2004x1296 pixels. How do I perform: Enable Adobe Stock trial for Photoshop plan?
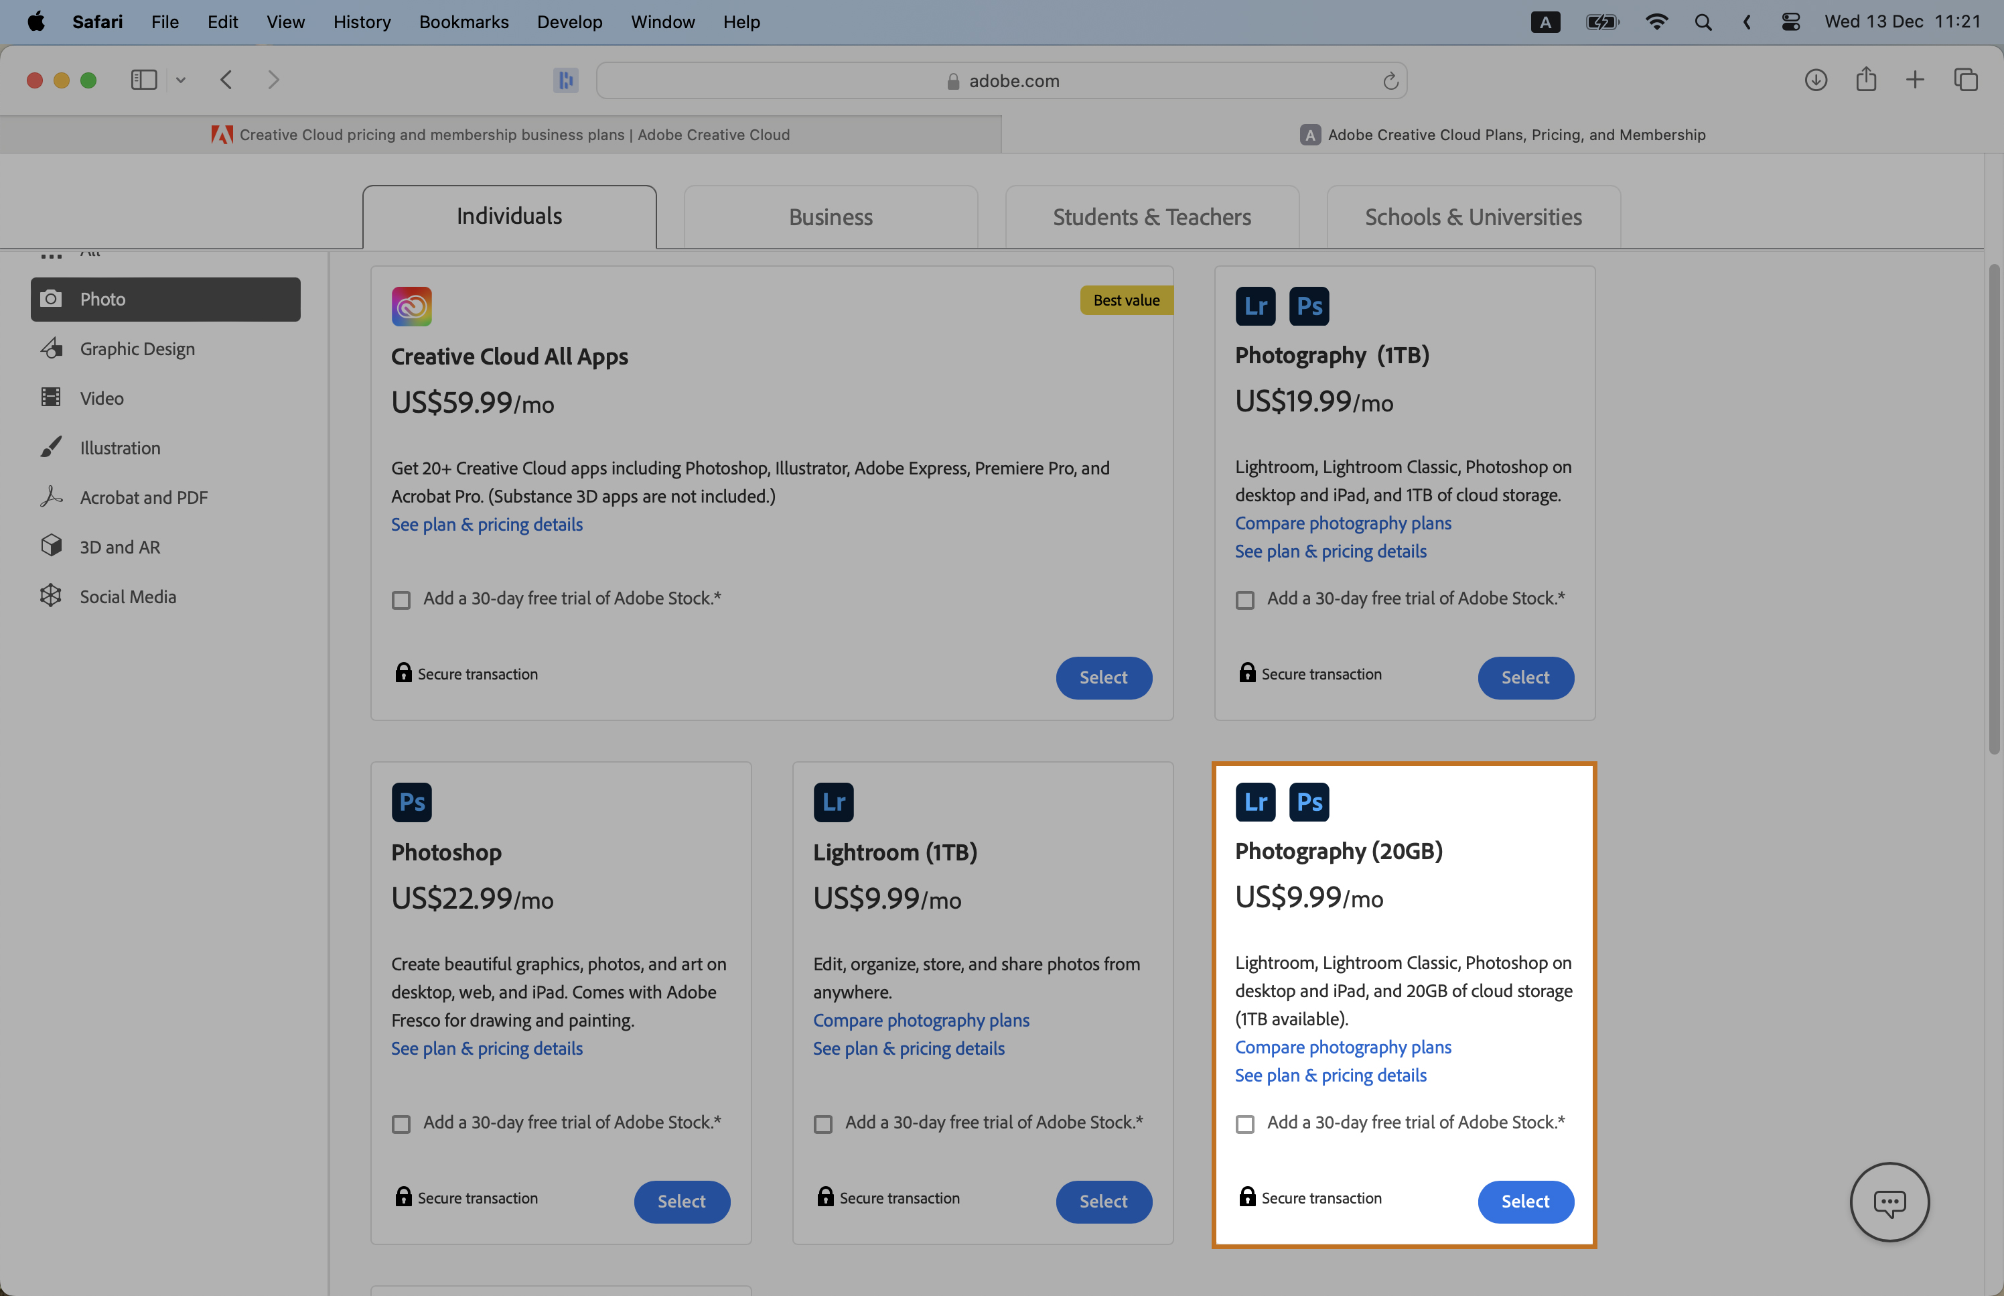click(401, 1124)
